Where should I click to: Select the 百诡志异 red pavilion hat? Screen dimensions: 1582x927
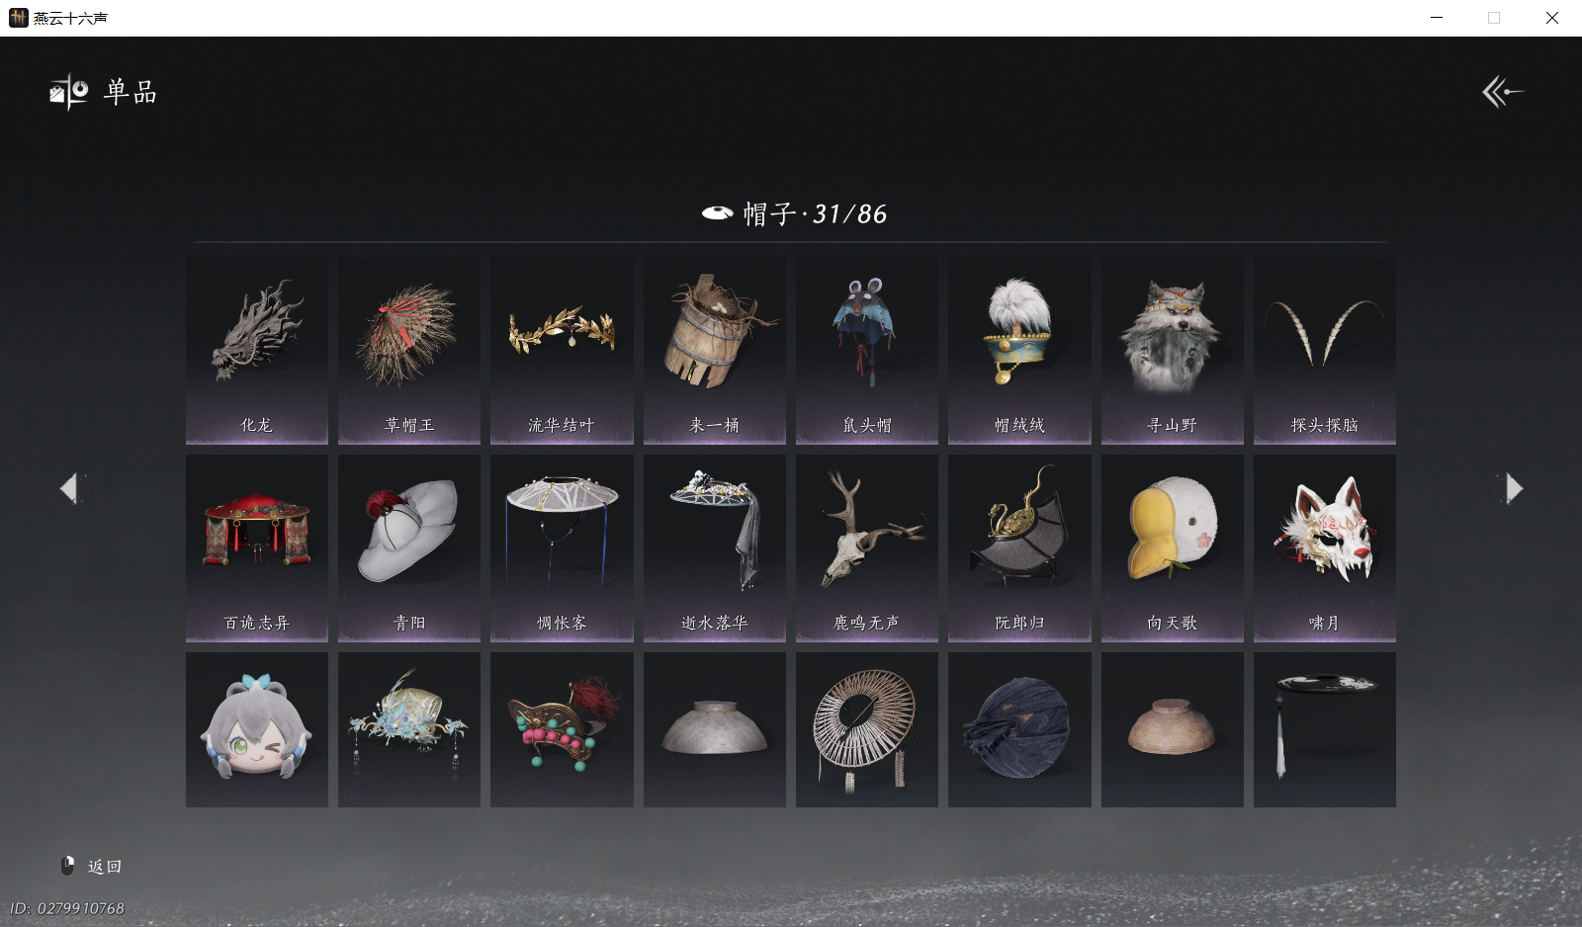click(x=257, y=548)
